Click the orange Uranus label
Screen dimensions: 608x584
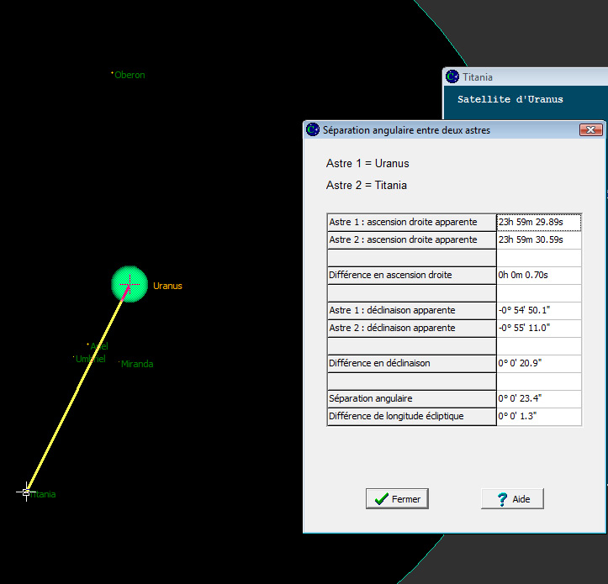167,286
